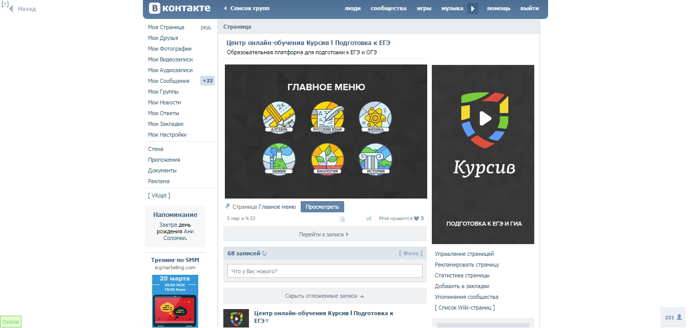The width and height of the screenshot is (691, 328).
Task: Click the Online status badge
Action: click(11, 322)
